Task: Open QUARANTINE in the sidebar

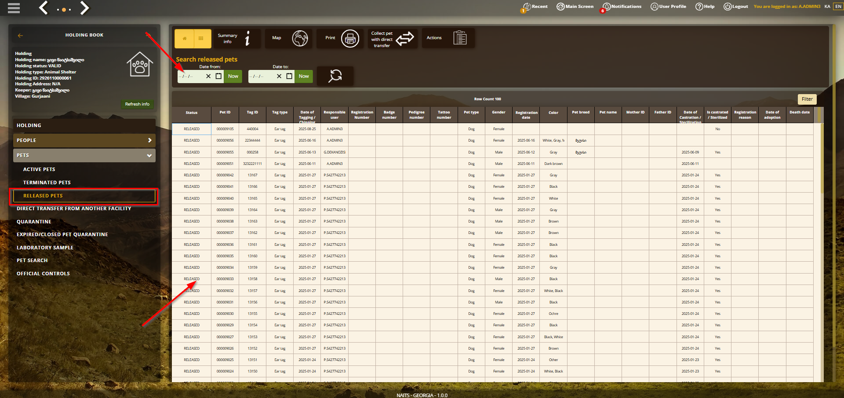Action: (x=34, y=222)
